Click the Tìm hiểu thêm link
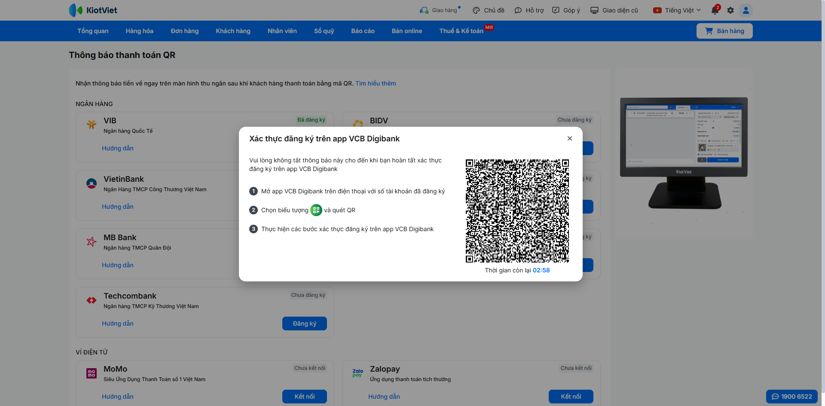The image size is (825, 406). [376, 83]
